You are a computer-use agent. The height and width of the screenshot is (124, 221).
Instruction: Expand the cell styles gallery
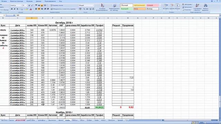(160, 10)
